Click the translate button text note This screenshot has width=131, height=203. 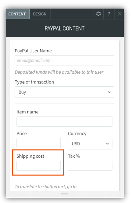pyautogui.click(x=46, y=187)
